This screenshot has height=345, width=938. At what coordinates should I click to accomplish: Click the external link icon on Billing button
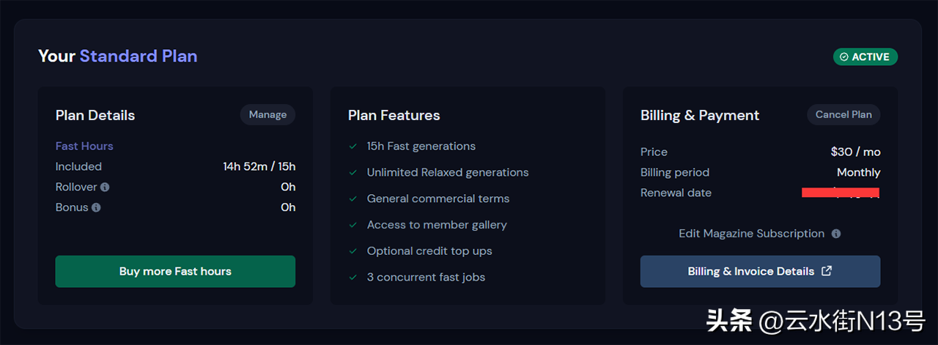827,271
